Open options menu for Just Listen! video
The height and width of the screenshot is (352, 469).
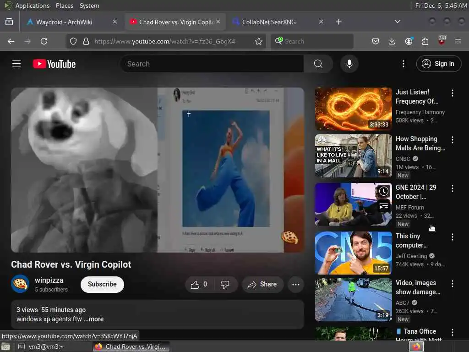click(x=452, y=93)
